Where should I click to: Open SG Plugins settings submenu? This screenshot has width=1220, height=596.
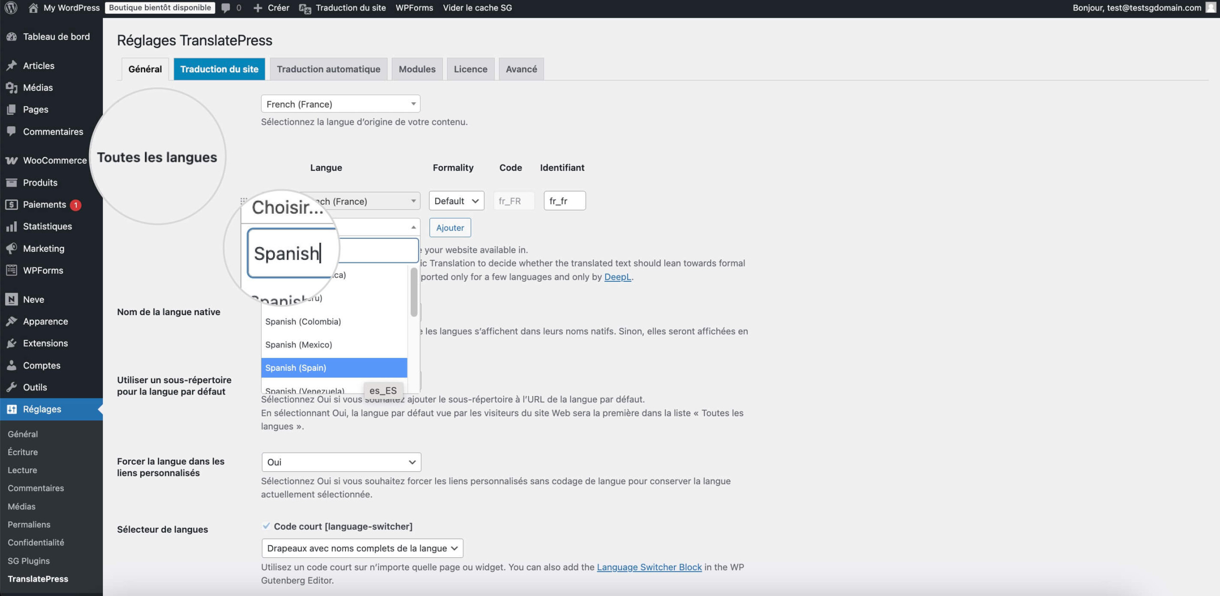pyautogui.click(x=29, y=561)
